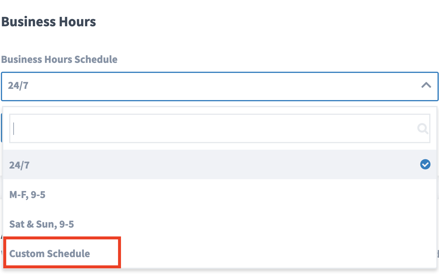Click the Business Hours heading
Image resolution: width=439 pixels, height=276 pixels.
49,21
